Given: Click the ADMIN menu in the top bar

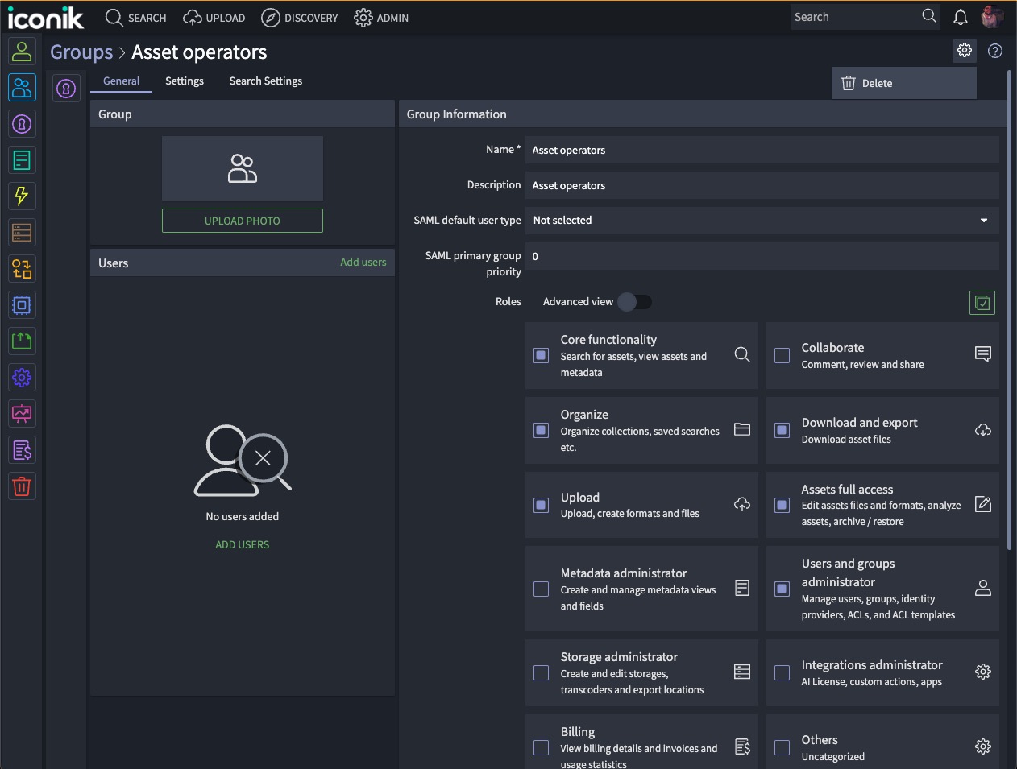Looking at the screenshot, I should pos(381,17).
